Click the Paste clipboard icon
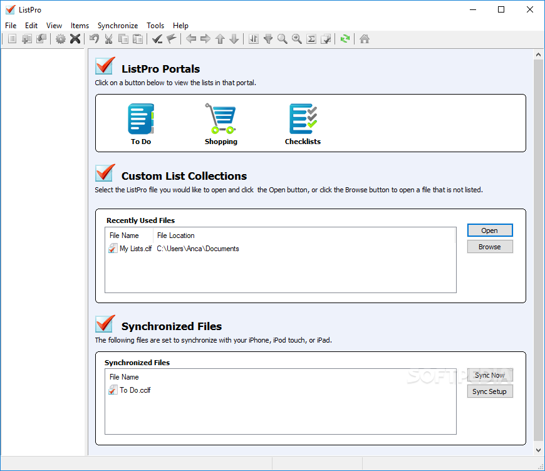The height and width of the screenshot is (471, 545). coord(138,39)
